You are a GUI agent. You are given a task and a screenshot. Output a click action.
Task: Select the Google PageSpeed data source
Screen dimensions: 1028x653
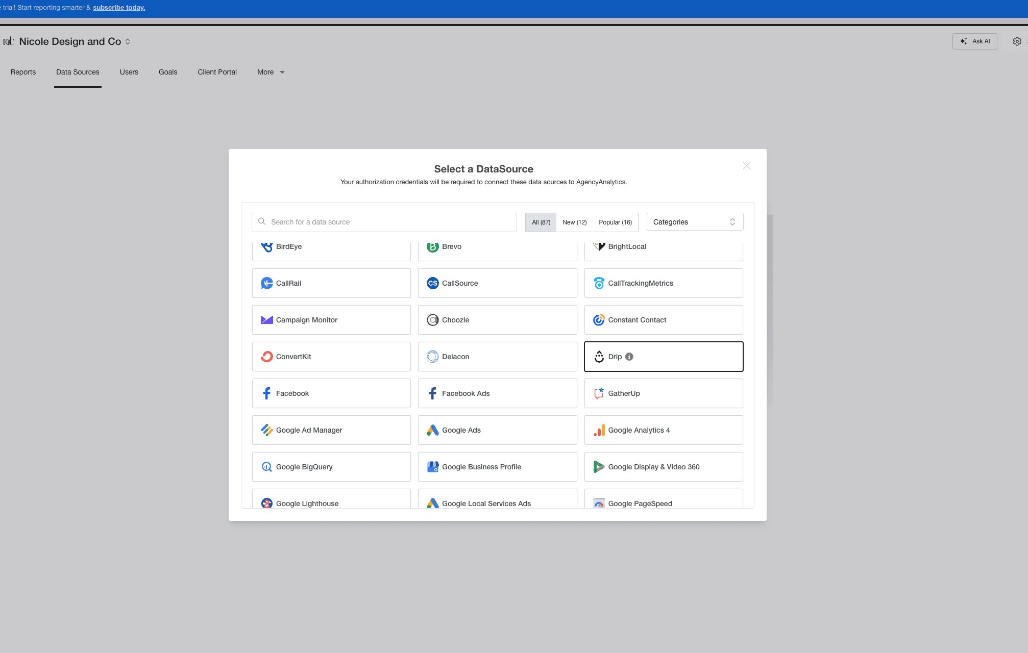coord(664,499)
